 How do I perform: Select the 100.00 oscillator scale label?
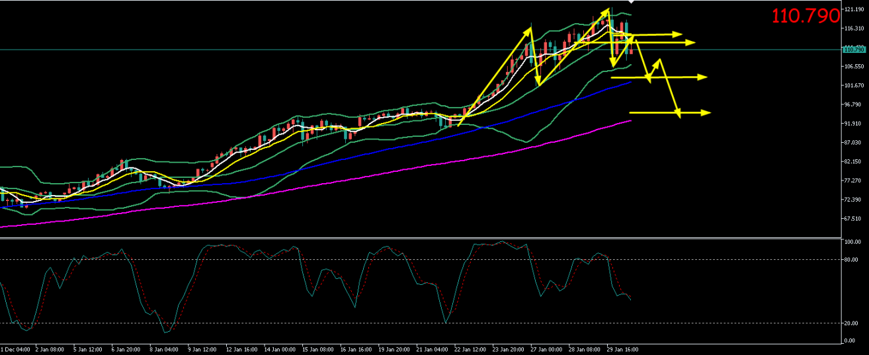851,243
